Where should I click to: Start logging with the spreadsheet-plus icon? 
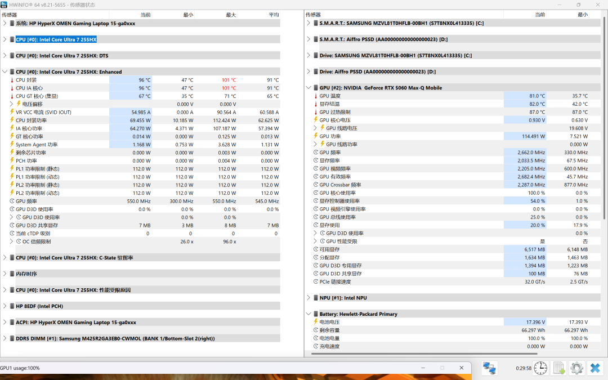coord(559,368)
